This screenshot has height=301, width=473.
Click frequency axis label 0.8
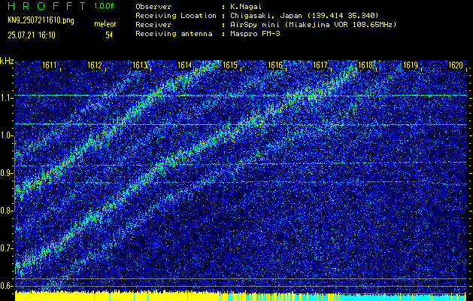coord(6,211)
